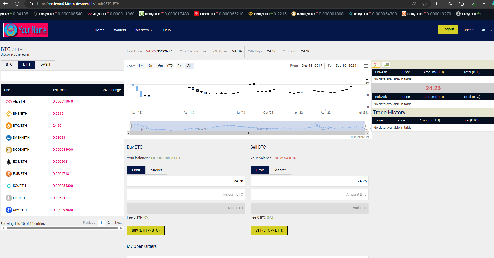Switch to the Wallets page
The image size is (494, 258).
120,30
